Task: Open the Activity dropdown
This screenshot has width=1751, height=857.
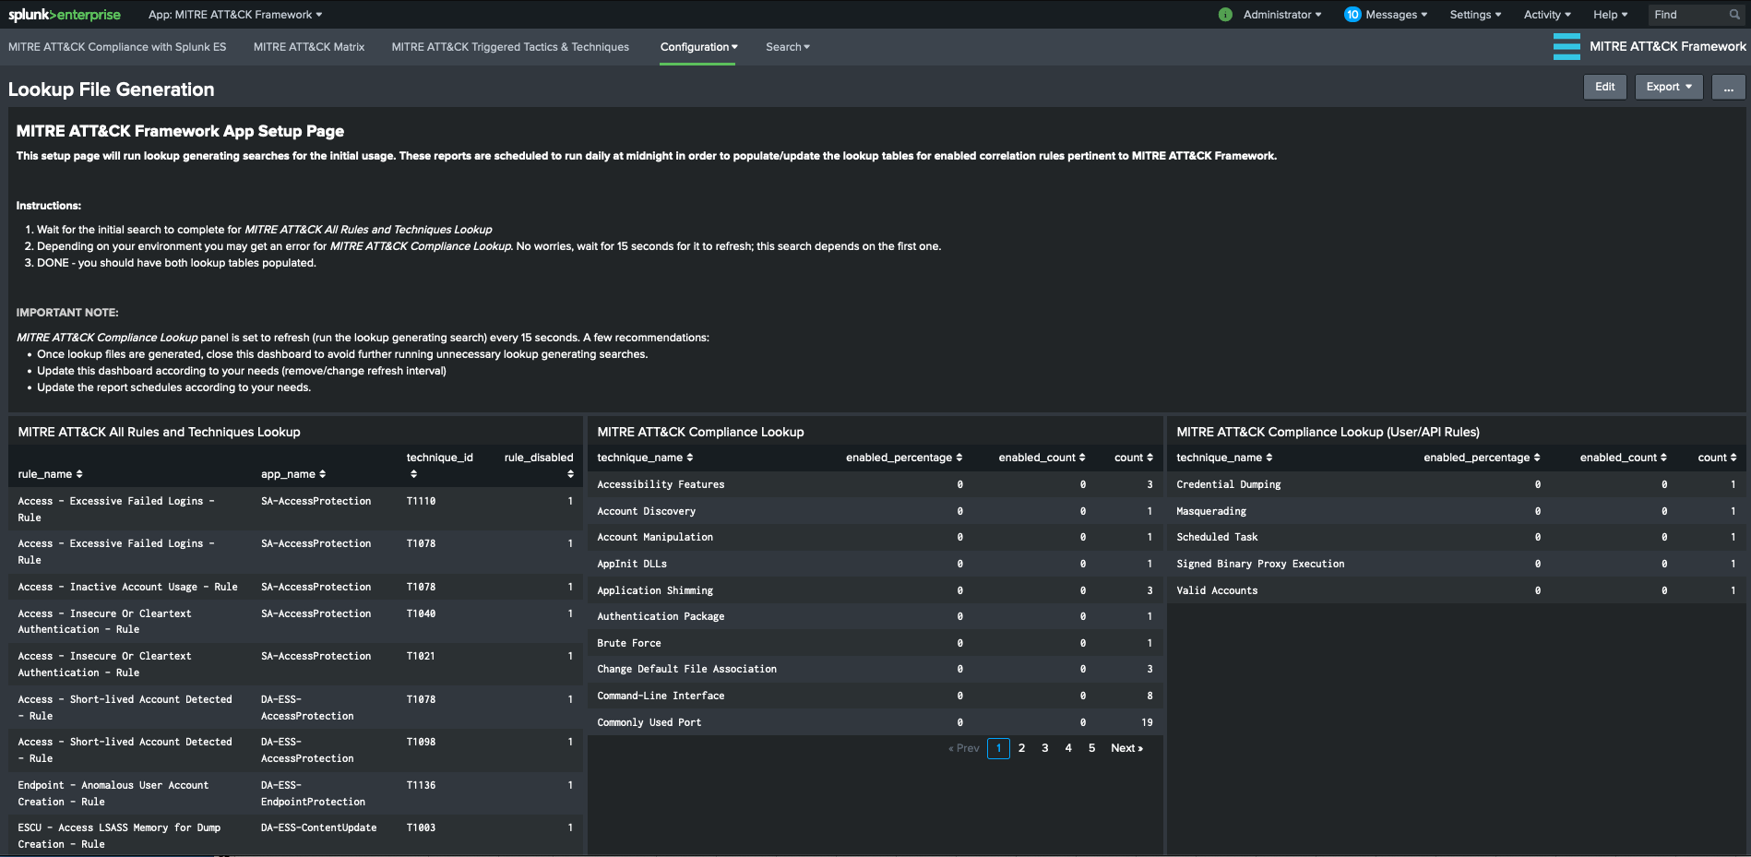Action: point(1547,15)
